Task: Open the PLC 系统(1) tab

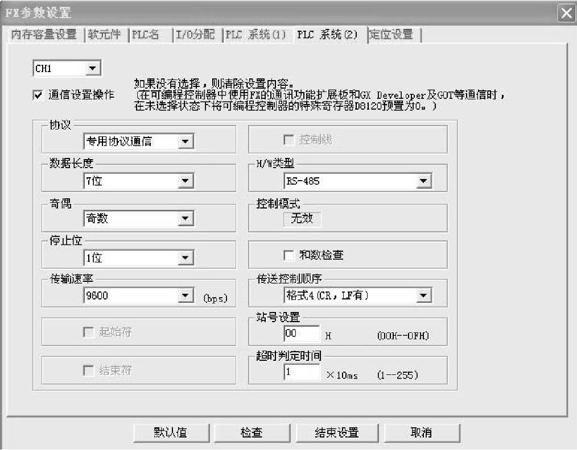Action: [255, 35]
